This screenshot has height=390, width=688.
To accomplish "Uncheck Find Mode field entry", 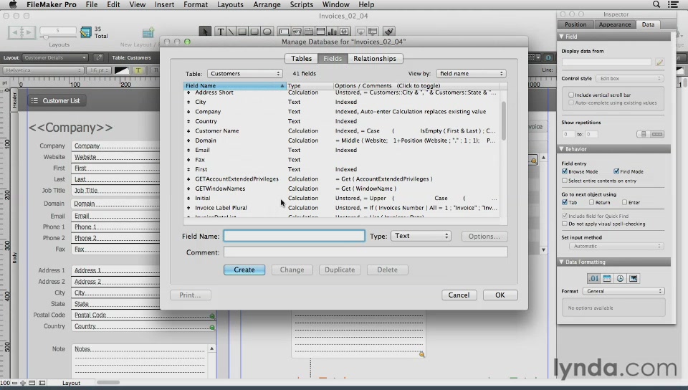I will (x=616, y=171).
